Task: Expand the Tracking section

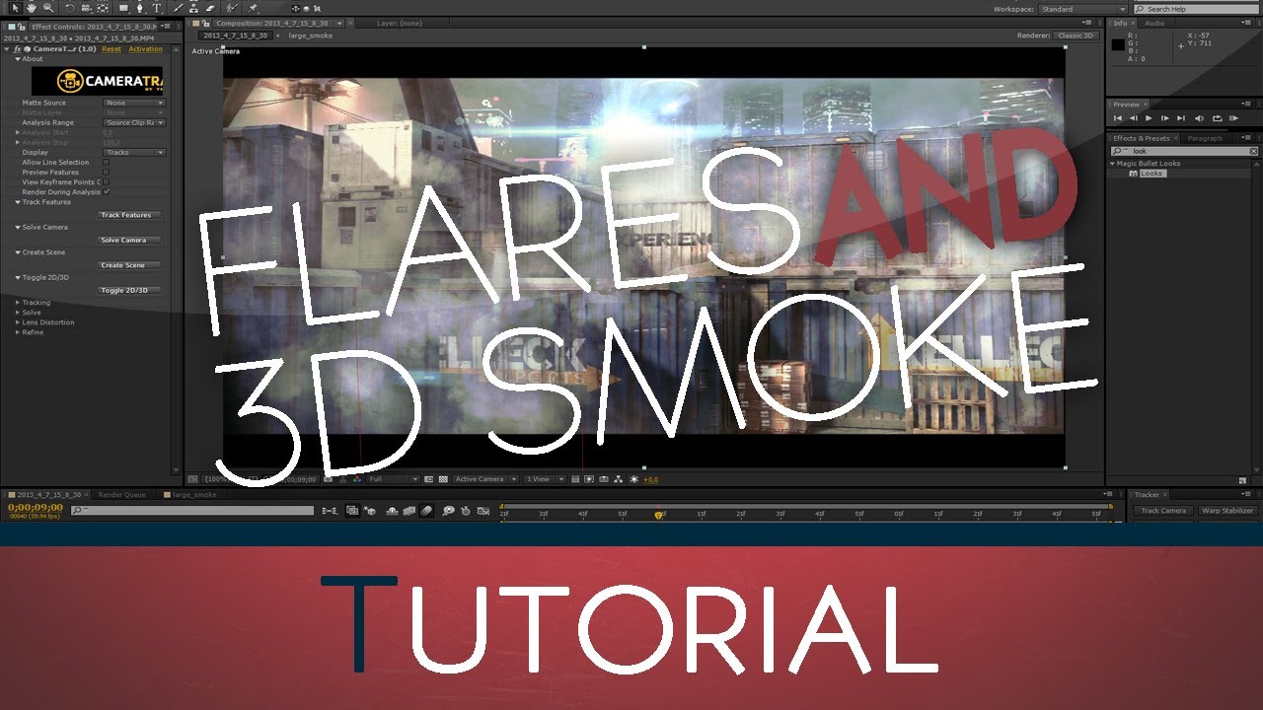Action: click(18, 302)
